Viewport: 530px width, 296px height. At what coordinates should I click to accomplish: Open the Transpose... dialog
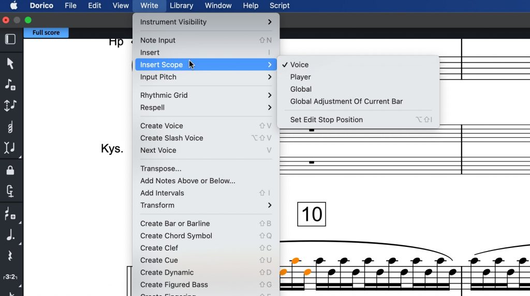point(206,169)
